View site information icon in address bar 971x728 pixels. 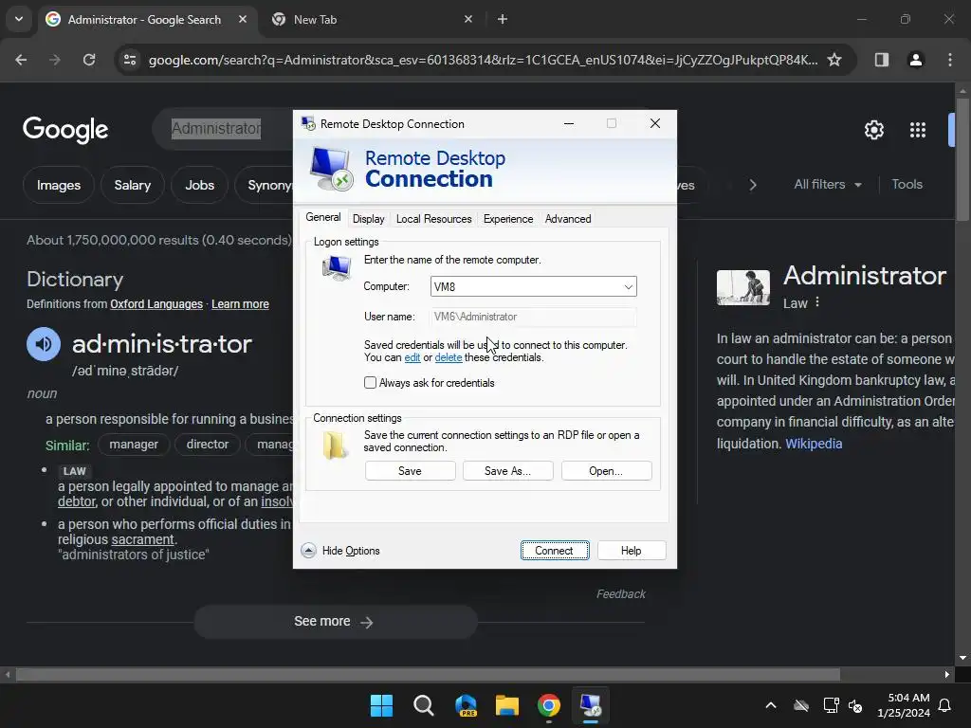[130, 60]
